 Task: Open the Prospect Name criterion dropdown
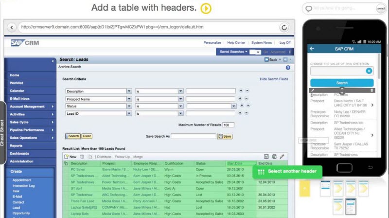click(129, 99)
